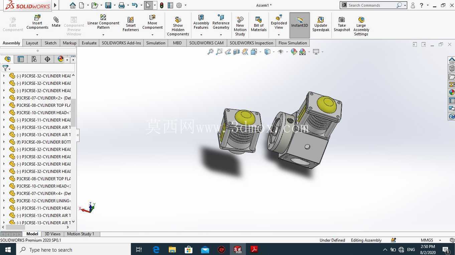Switch to the Motion Study 1 tab
This screenshot has width=455, height=255.
point(81,234)
